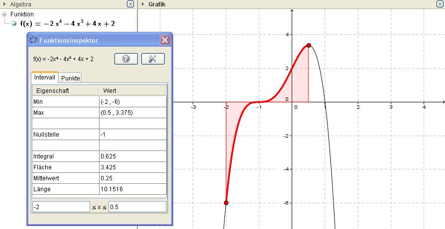Screen dimensions: 445x229
Task: Switch to the Punkte tab
Action: (x=71, y=78)
